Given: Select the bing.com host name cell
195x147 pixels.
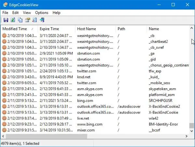Looking at the screenshot, I should (x=85, y=101).
